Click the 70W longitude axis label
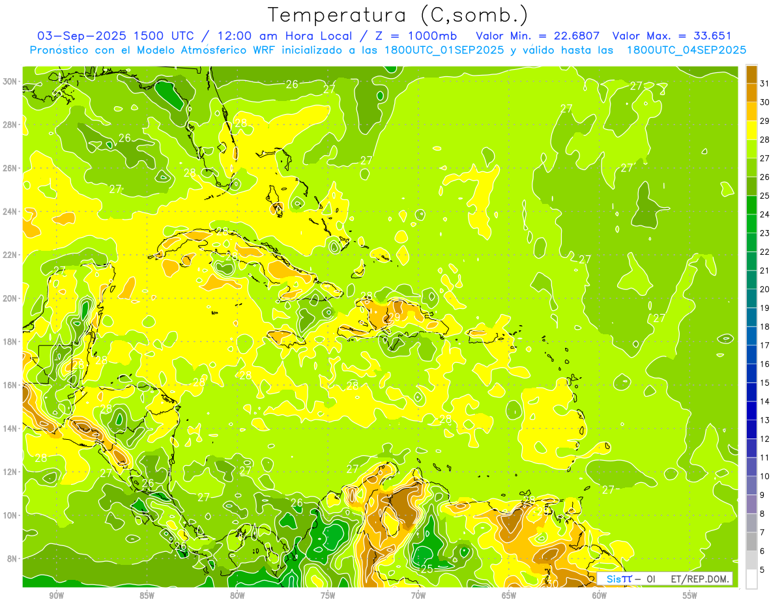Image resolution: width=782 pixels, height=604 pixels. coord(418,596)
